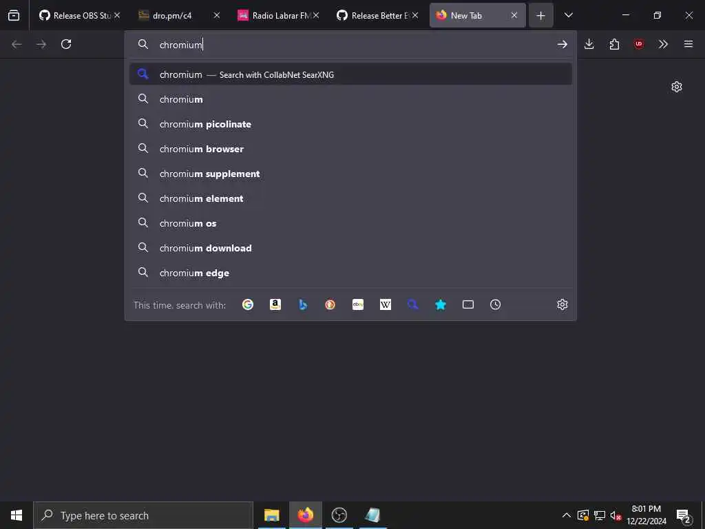Search open tabs with the tab icon
This screenshot has width=705, height=529.
(468, 304)
